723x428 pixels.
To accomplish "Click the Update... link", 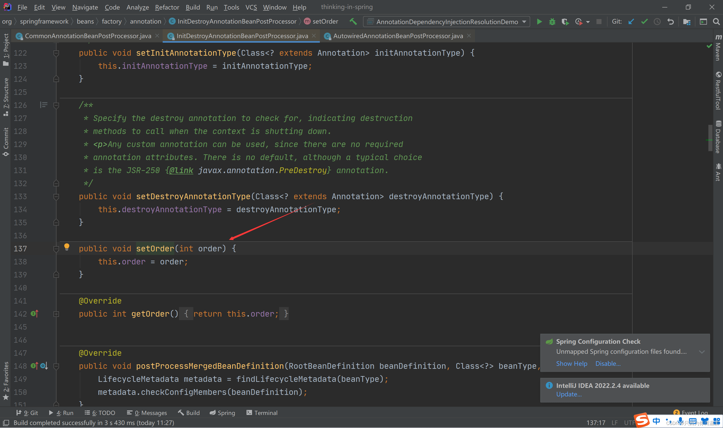I will pos(568,394).
